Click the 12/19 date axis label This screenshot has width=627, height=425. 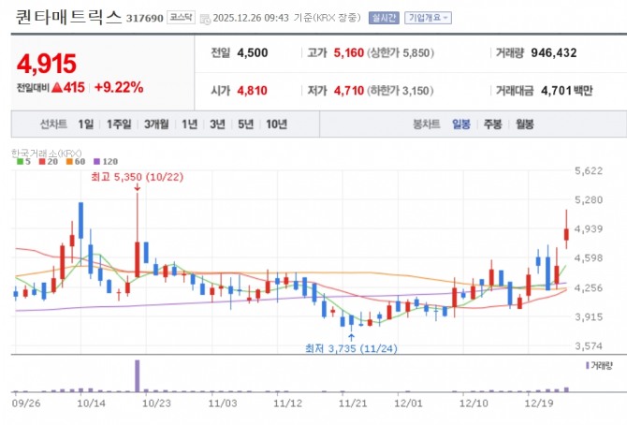[539, 403]
